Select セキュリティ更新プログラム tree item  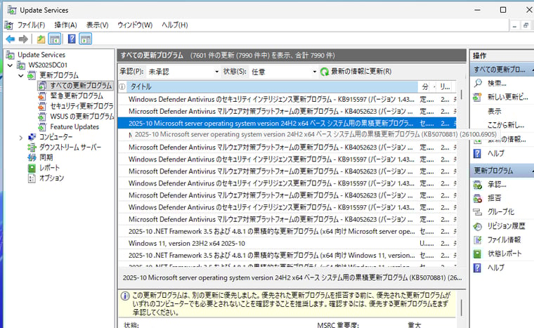(82, 106)
